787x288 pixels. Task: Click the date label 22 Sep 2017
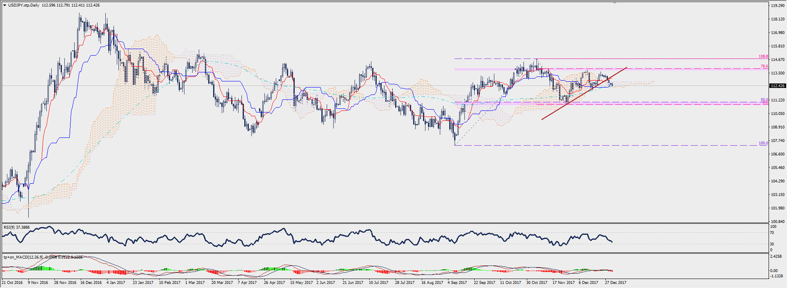point(484,283)
